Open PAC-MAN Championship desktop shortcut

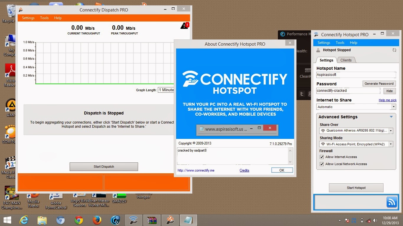click(x=12, y=198)
